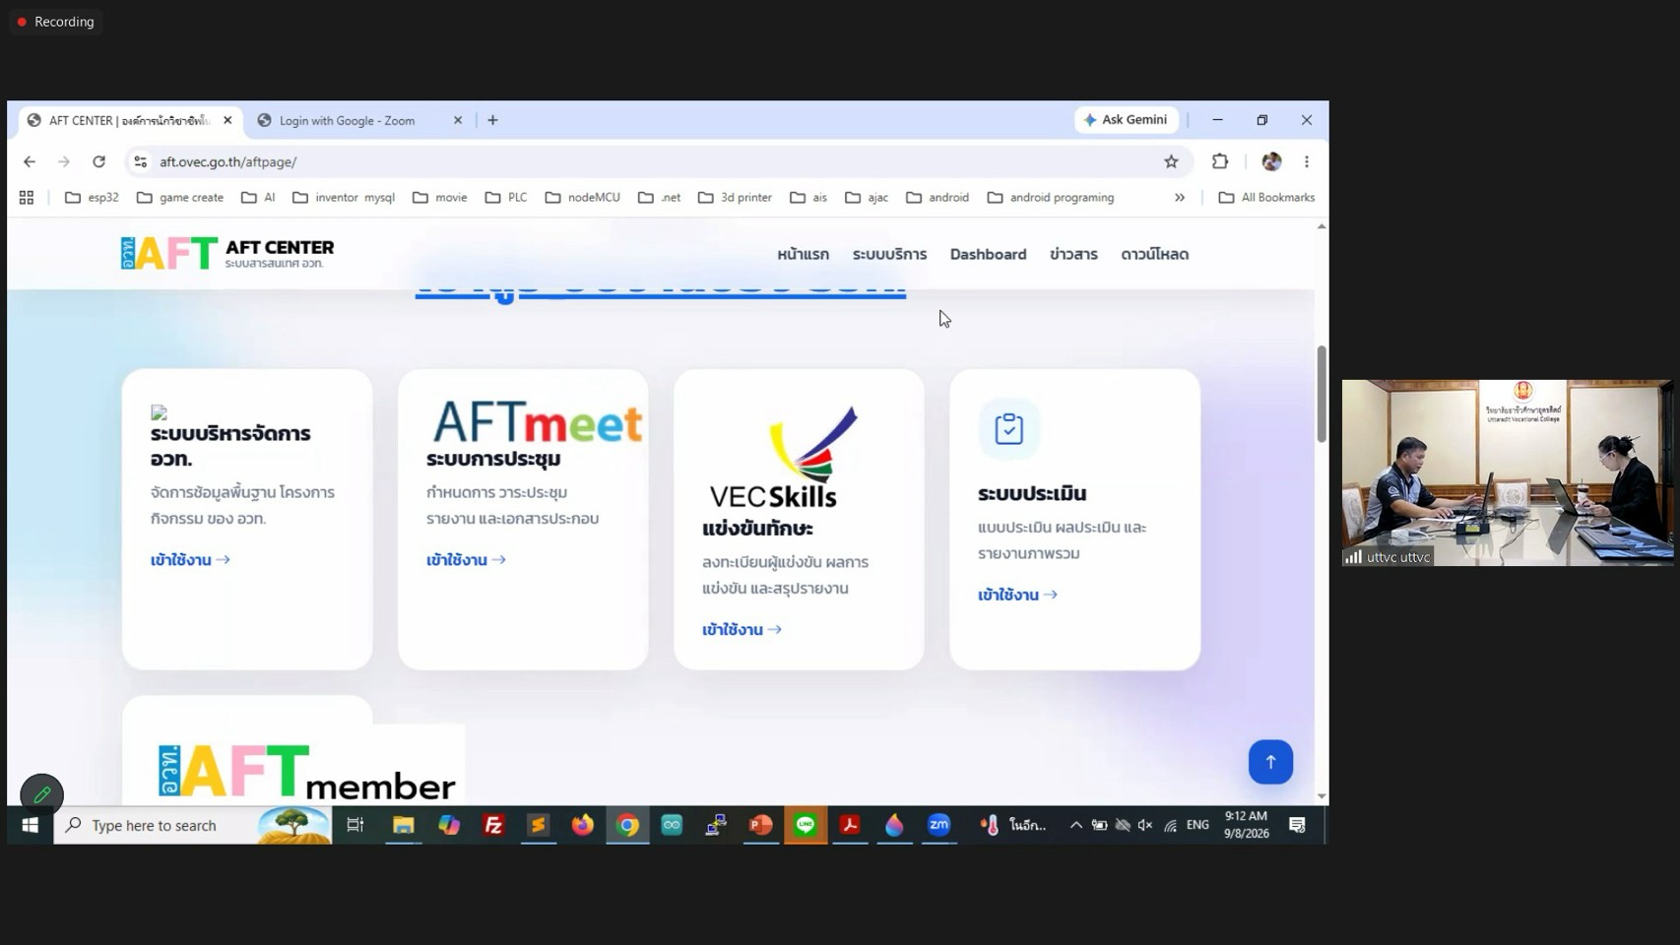Open the android programing bookmark folder
Viewport: 1680px width, 945px height.
1051,197
